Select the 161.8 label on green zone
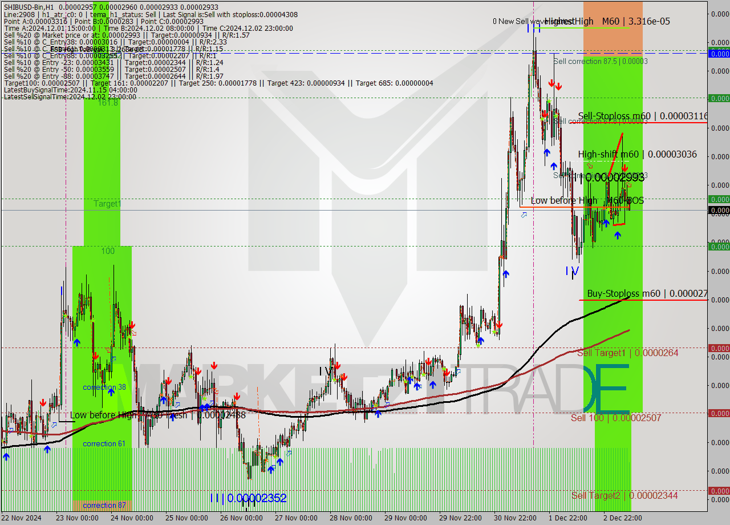Screen dimensions: 730x525 pos(108,103)
